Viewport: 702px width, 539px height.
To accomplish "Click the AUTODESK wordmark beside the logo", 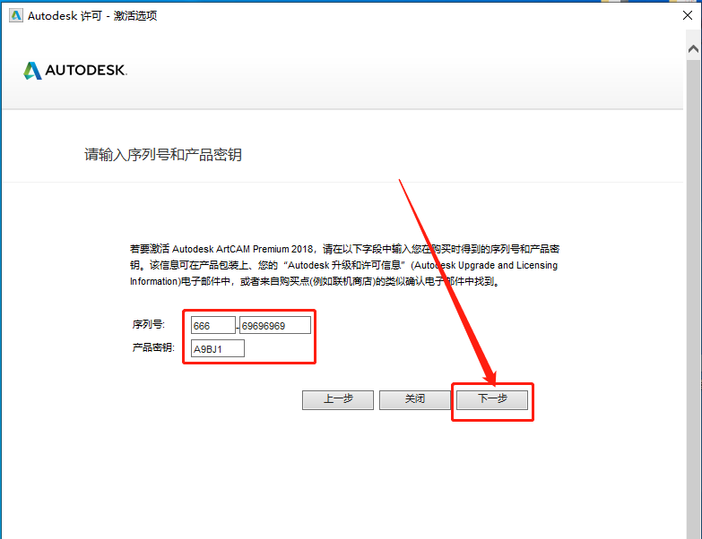I will (86, 71).
